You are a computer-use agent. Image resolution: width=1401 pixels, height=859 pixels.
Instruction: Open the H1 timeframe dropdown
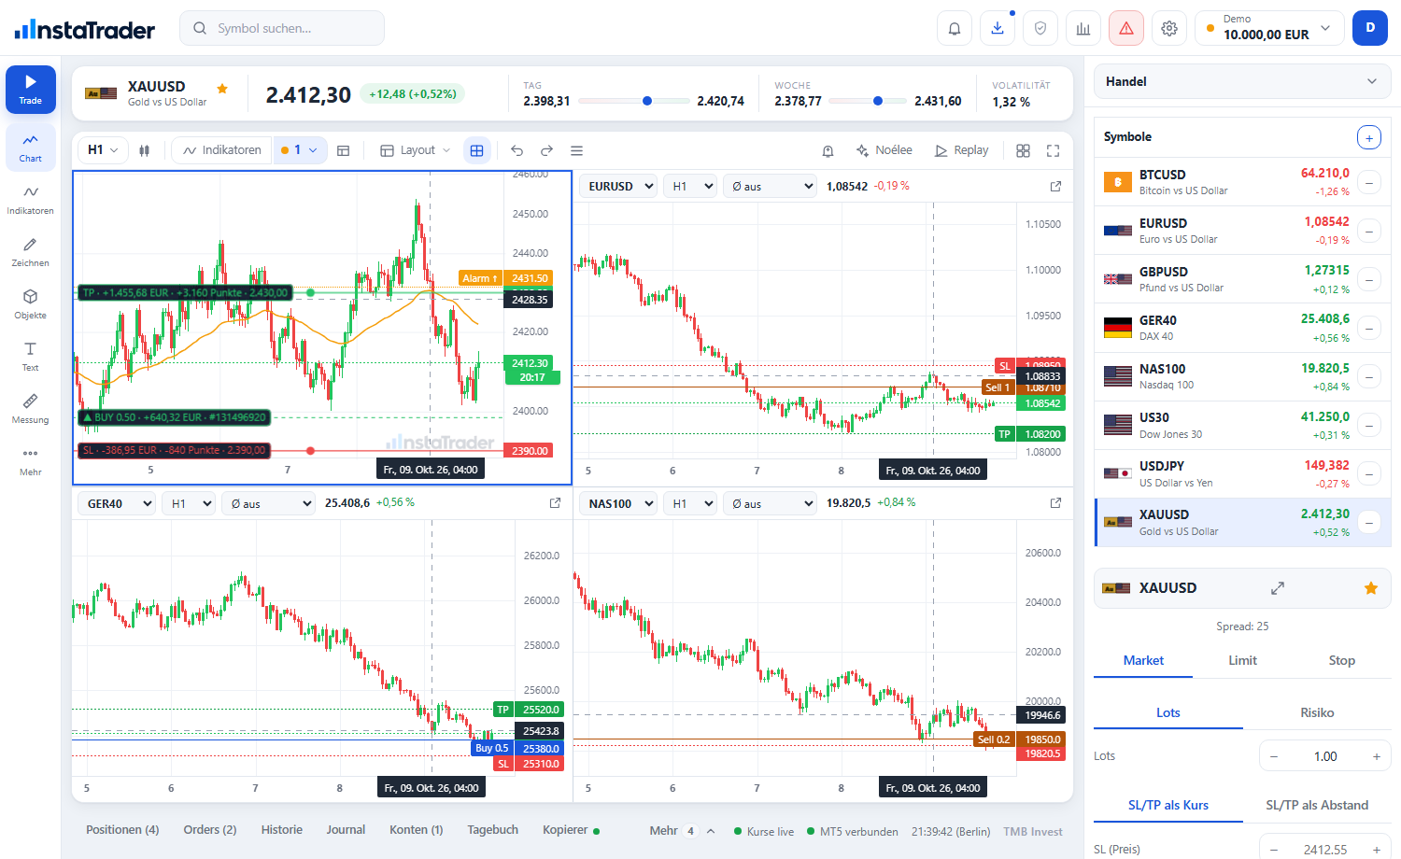(103, 150)
